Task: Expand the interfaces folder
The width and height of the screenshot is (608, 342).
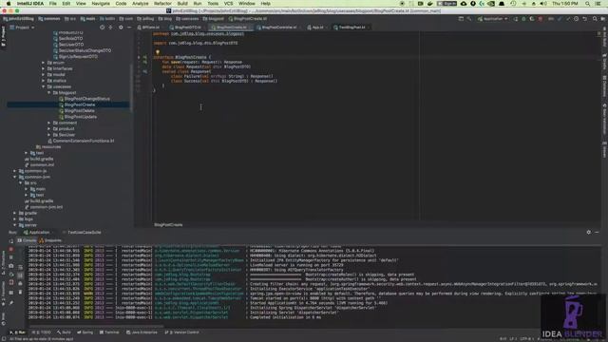Action: click(x=44, y=68)
